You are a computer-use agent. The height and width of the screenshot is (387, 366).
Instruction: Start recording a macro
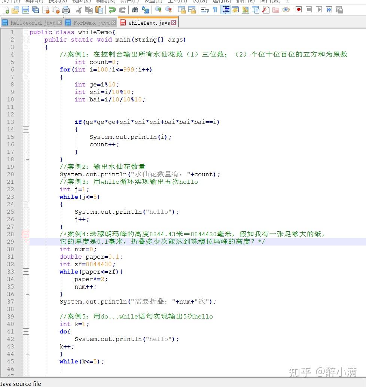tap(298, 10)
